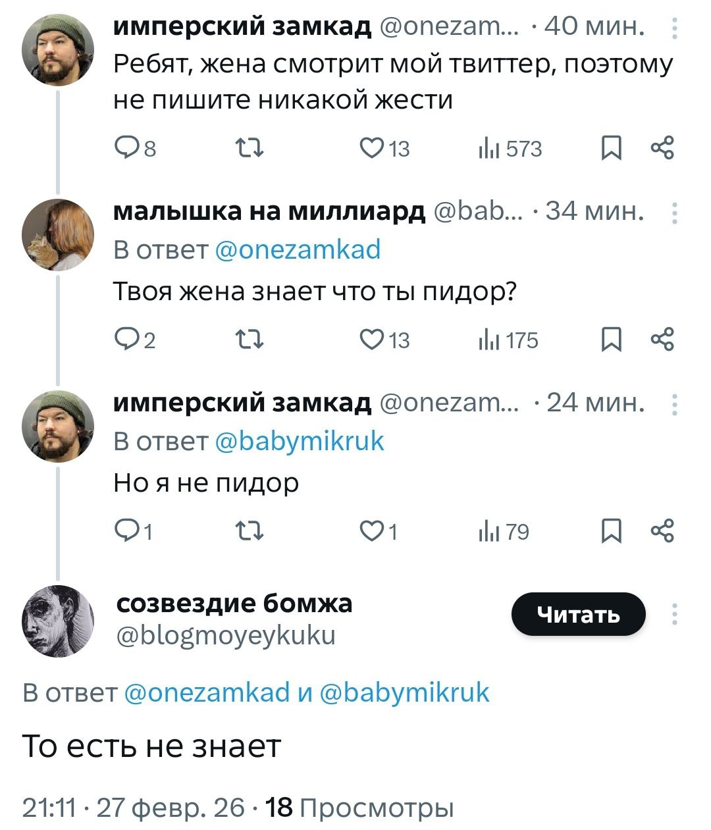
Task: Retweet the first tweet in the thread
Action: (250, 149)
